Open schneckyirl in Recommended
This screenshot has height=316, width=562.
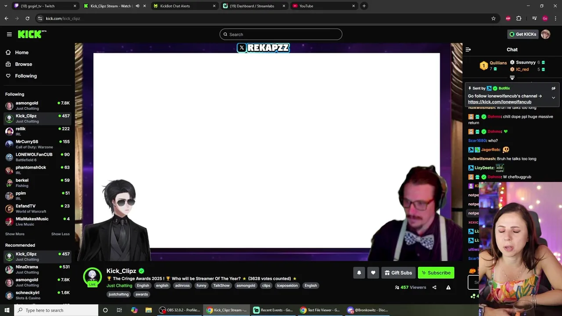[x=37, y=295]
